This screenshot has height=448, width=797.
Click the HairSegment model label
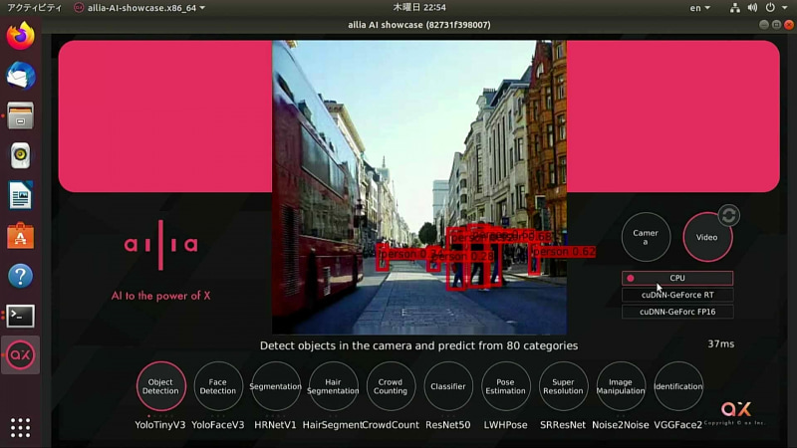coord(333,425)
